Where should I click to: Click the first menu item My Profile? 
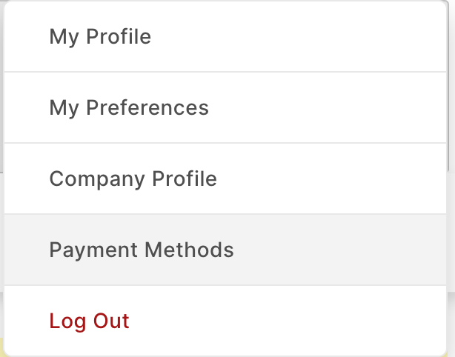(x=225, y=36)
